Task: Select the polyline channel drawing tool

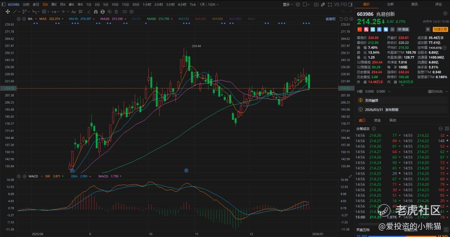Action: pos(25,12)
